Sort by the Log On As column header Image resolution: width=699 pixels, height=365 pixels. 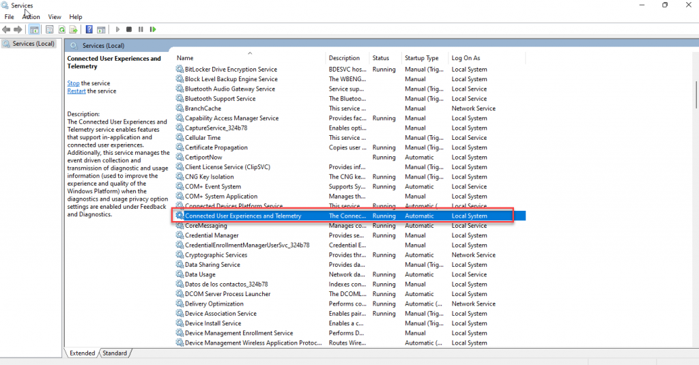click(x=487, y=58)
